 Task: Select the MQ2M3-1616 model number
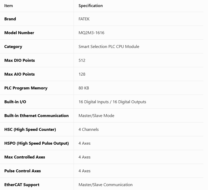click(x=92, y=33)
